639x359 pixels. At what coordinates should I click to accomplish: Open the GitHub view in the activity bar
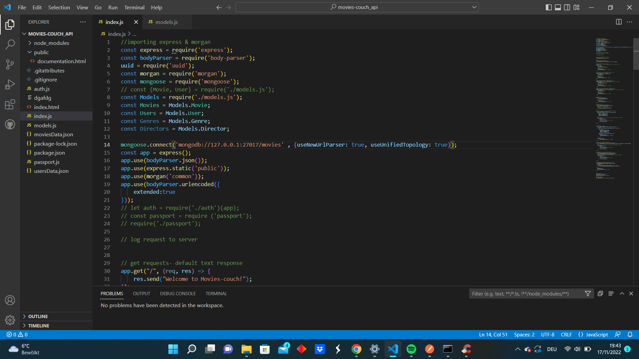[x=10, y=124]
